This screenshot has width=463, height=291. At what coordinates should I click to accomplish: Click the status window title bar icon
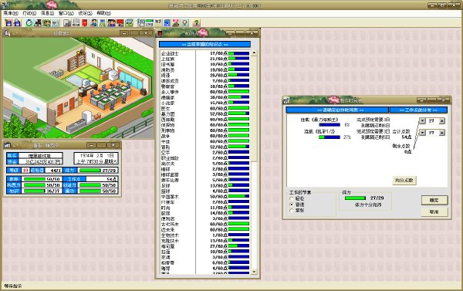pyautogui.click(x=8, y=145)
